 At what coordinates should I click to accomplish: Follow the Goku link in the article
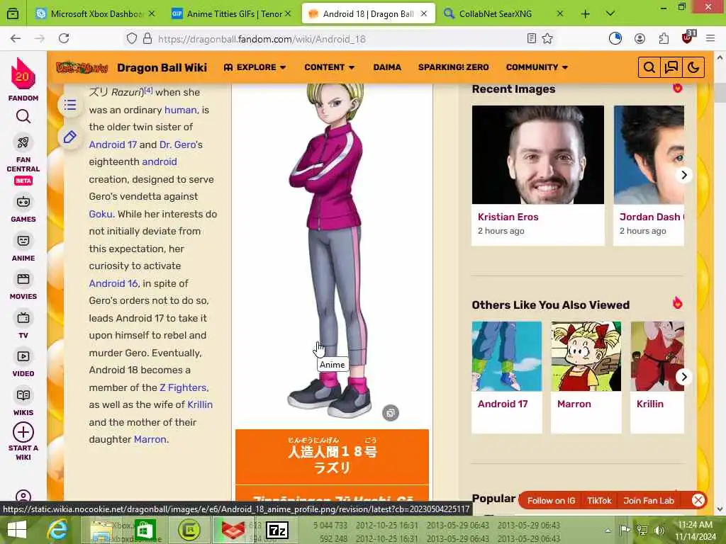click(101, 214)
